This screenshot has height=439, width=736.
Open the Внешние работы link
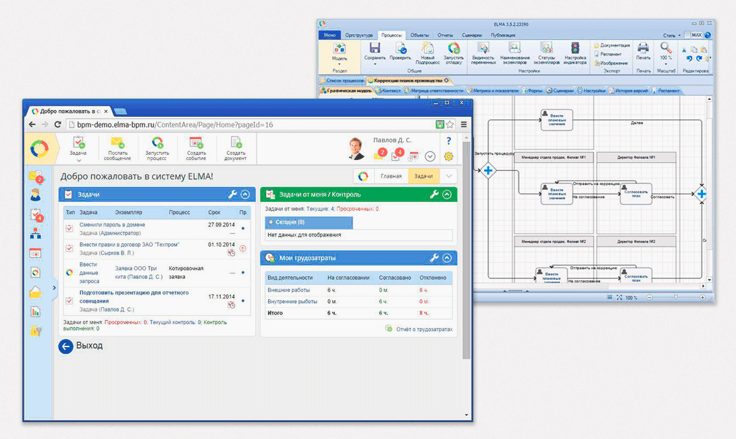click(288, 290)
